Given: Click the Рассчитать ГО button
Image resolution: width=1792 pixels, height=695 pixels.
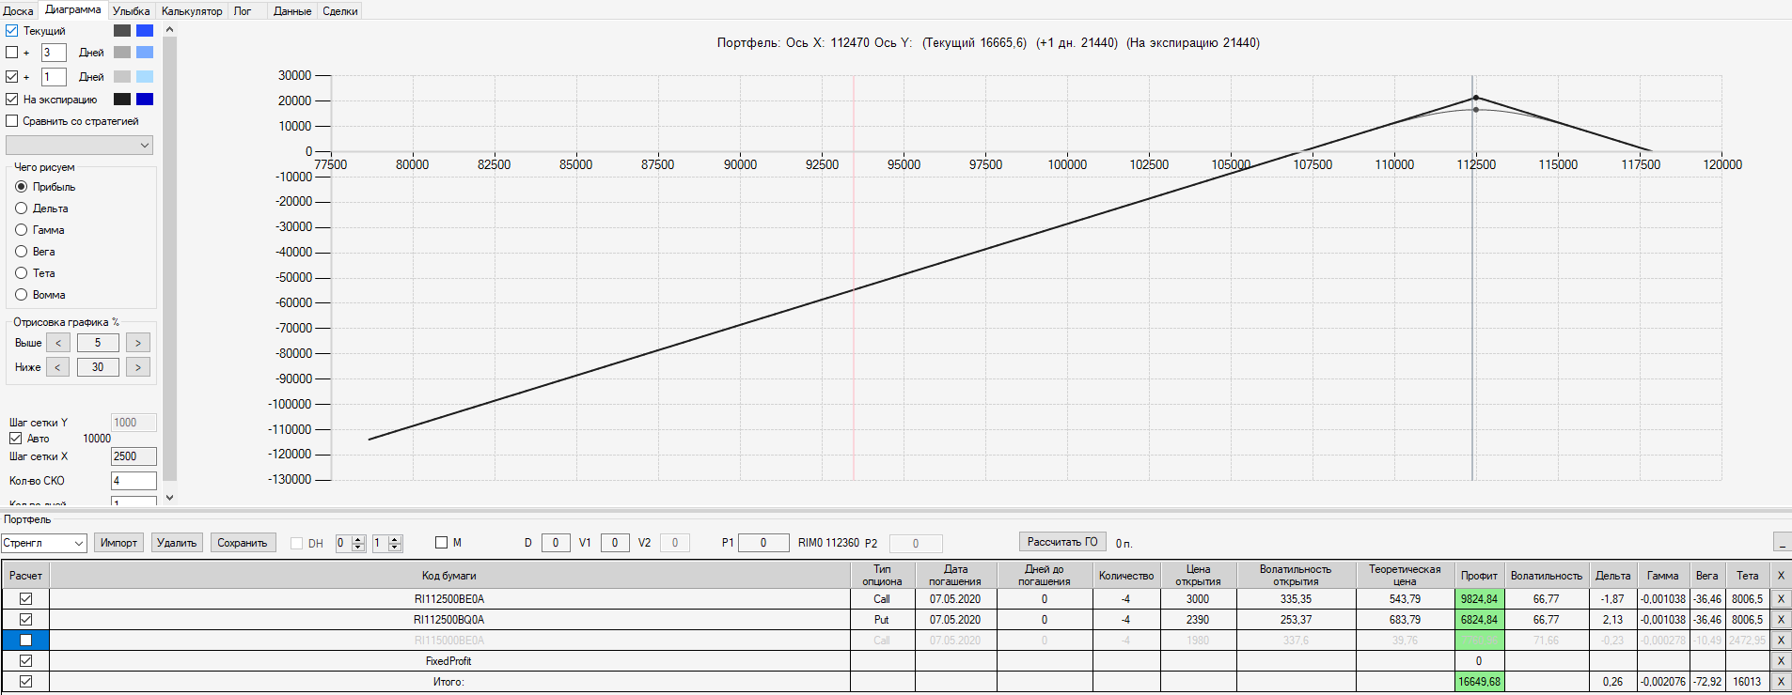Looking at the screenshot, I should (x=1062, y=542).
